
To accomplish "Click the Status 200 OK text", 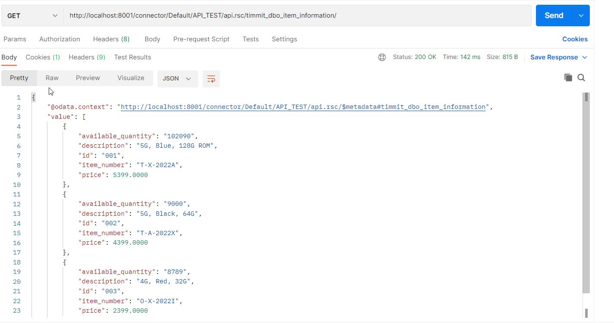I will pyautogui.click(x=414, y=57).
